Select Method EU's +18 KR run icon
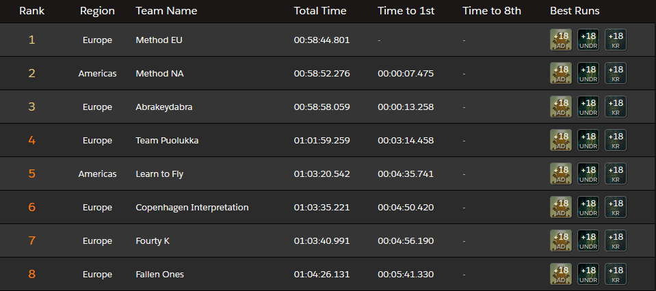 tap(616, 40)
